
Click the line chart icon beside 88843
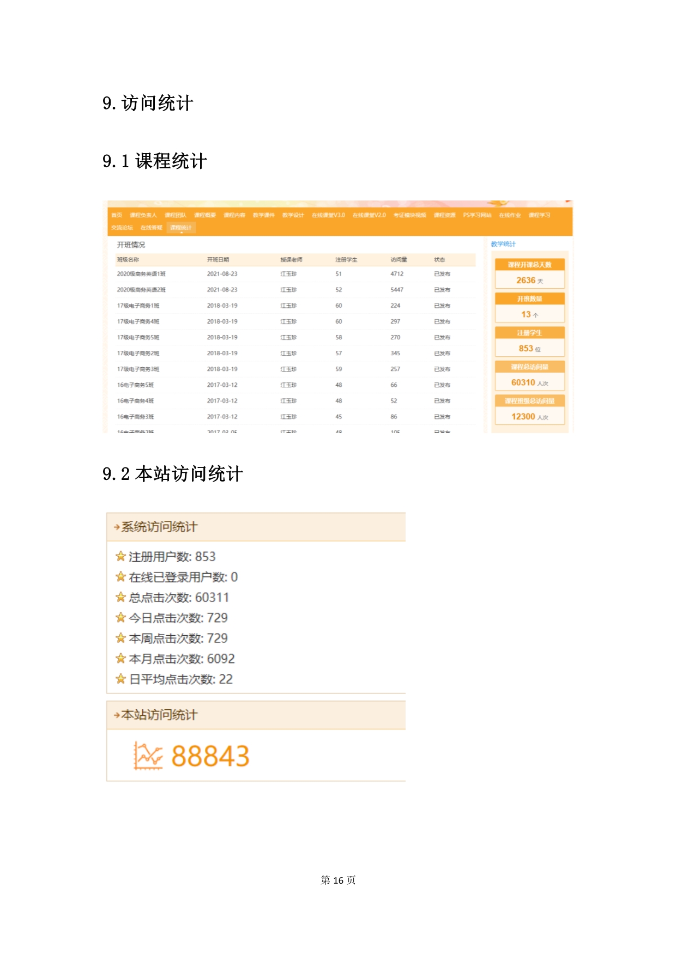tap(148, 756)
